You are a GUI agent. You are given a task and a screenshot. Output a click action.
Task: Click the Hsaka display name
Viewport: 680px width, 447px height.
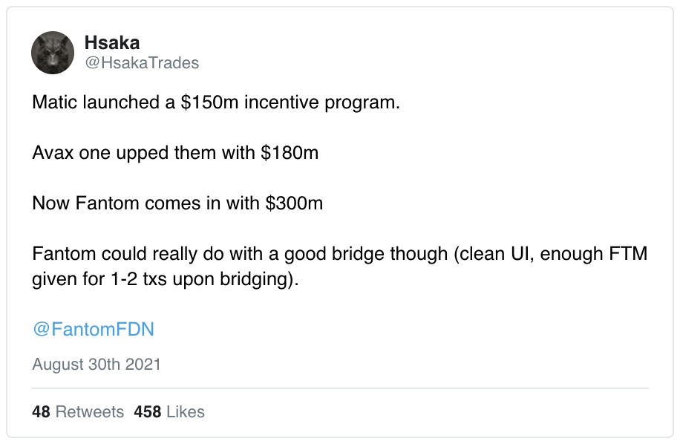[112, 42]
